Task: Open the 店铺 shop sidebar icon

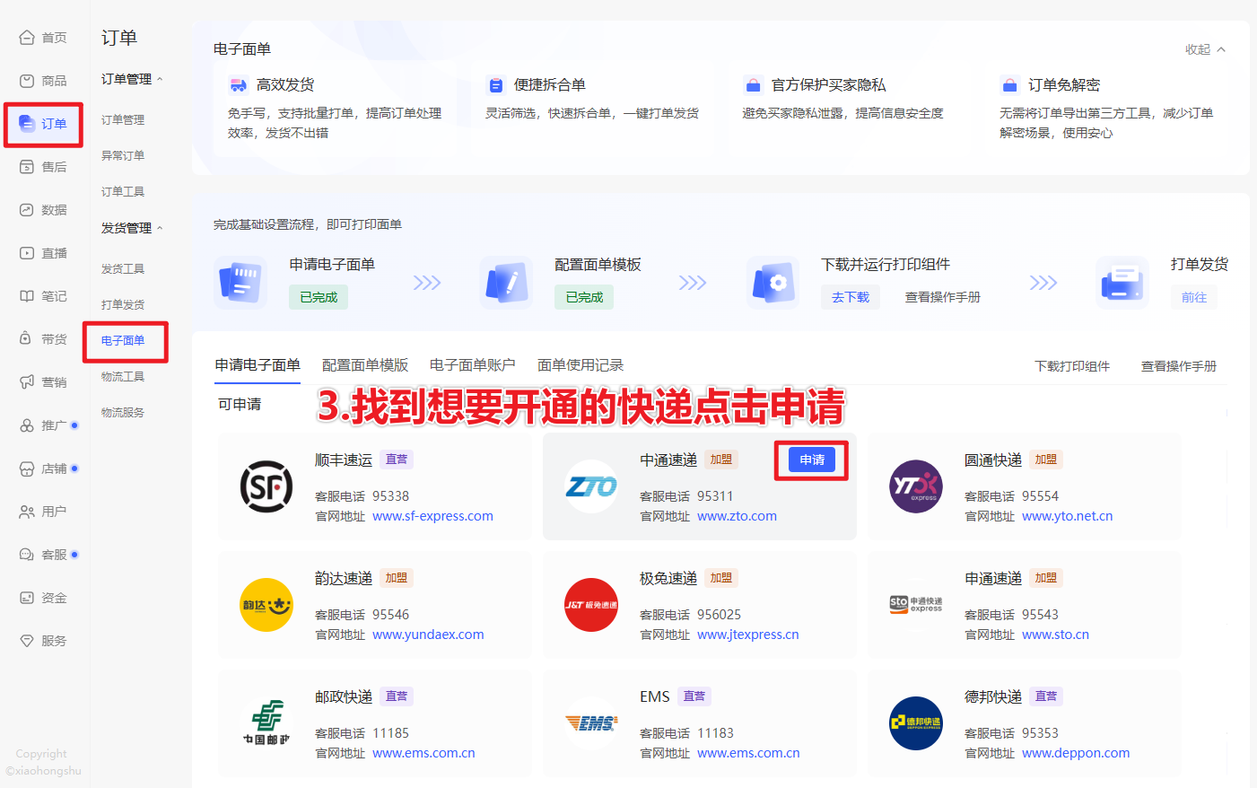Action: tap(27, 468)
